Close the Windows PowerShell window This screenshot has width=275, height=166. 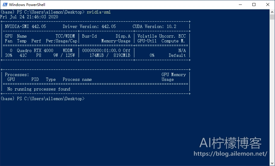pos(268,5)
